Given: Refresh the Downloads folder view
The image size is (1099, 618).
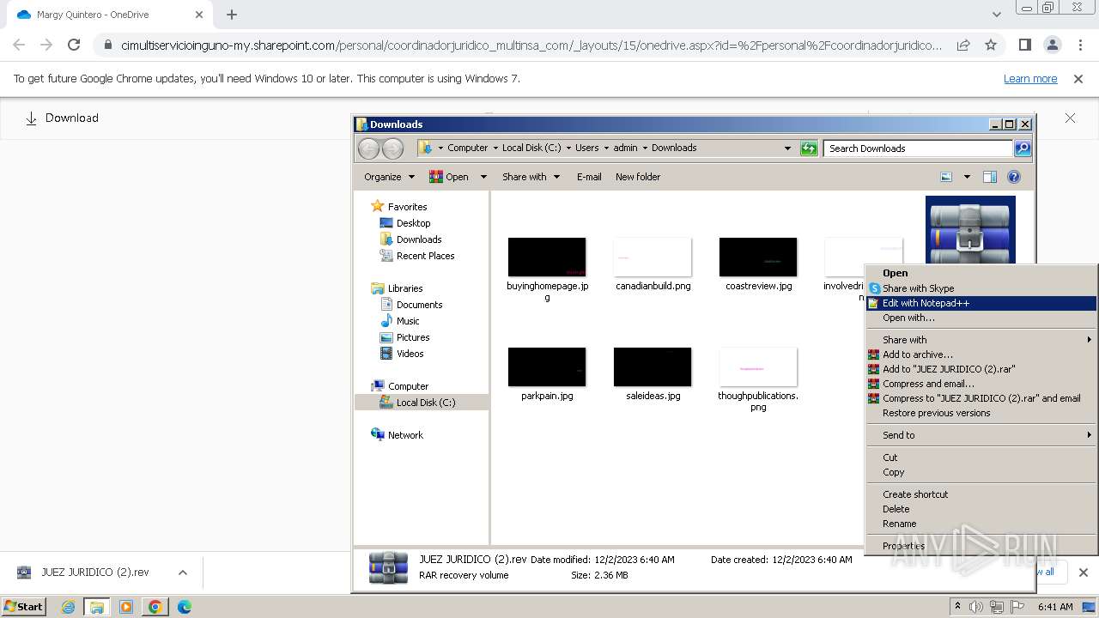Looking at the screenshot, I should (809, 148).
